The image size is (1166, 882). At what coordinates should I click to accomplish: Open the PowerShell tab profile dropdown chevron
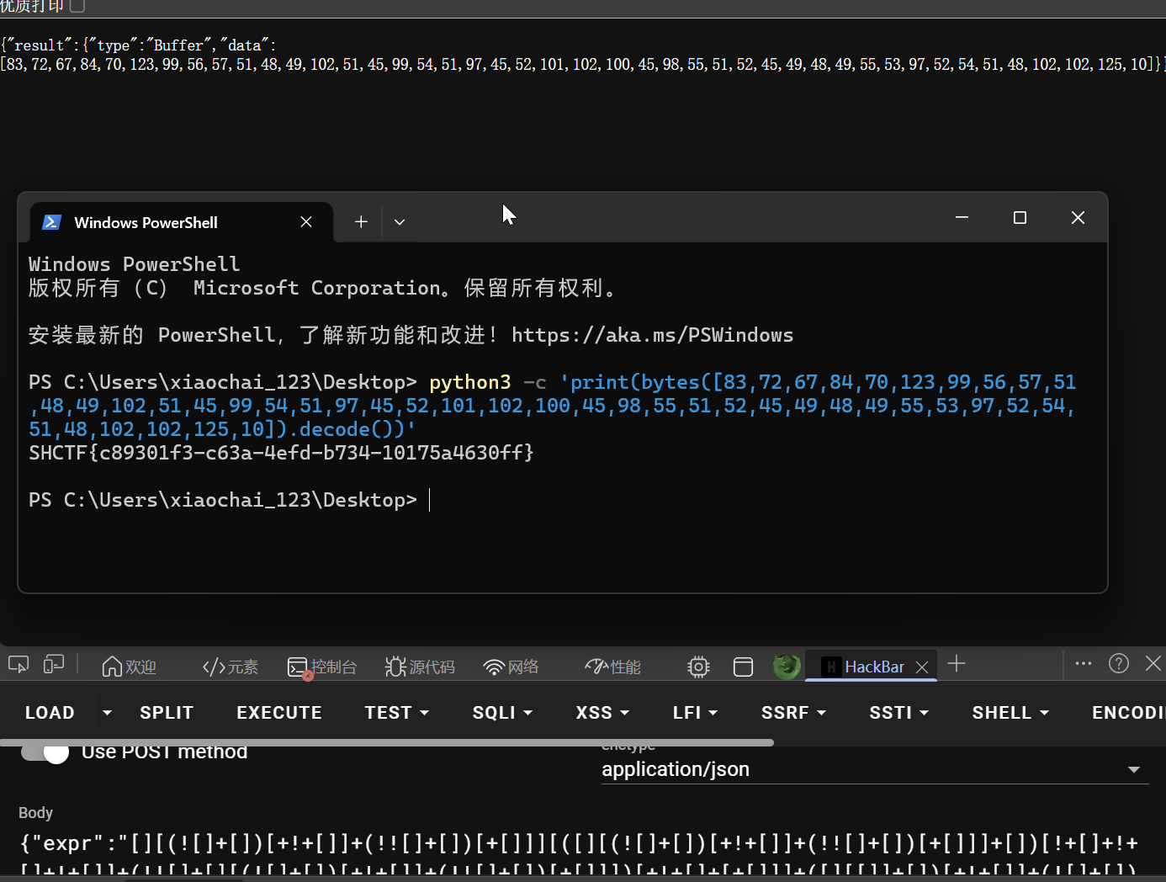pyautogui.click(x=400, y=222)
